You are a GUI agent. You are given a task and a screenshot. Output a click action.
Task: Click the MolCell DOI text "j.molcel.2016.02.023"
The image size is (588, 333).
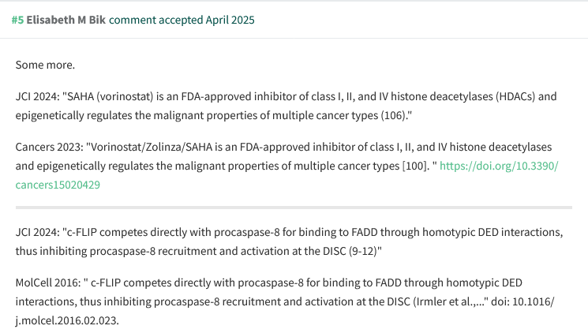[x=67, y=320]
